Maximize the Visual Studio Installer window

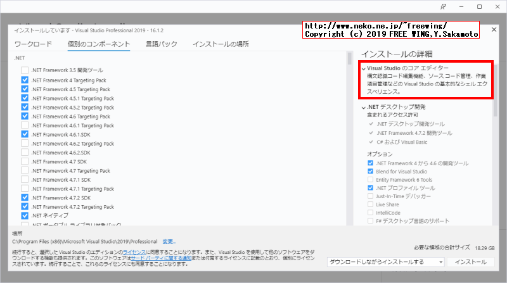[x=480, y=6]
